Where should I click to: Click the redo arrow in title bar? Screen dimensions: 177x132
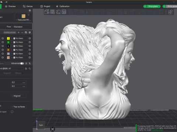[6, 2]
